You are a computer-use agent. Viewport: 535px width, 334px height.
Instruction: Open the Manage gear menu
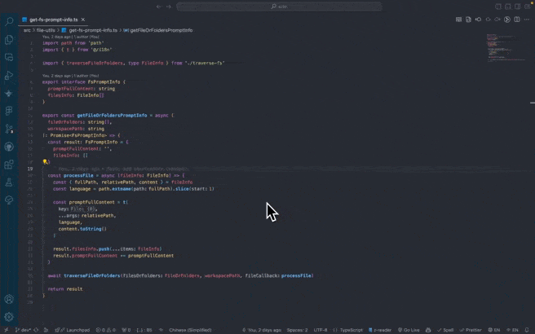[9, 317]
